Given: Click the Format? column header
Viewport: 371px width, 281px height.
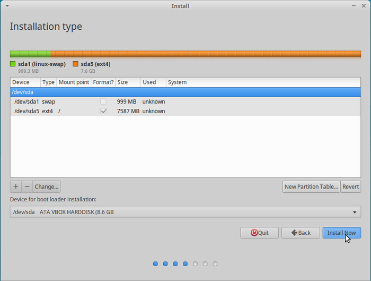Looking at the screenshot, I should [x=103, y=82].
